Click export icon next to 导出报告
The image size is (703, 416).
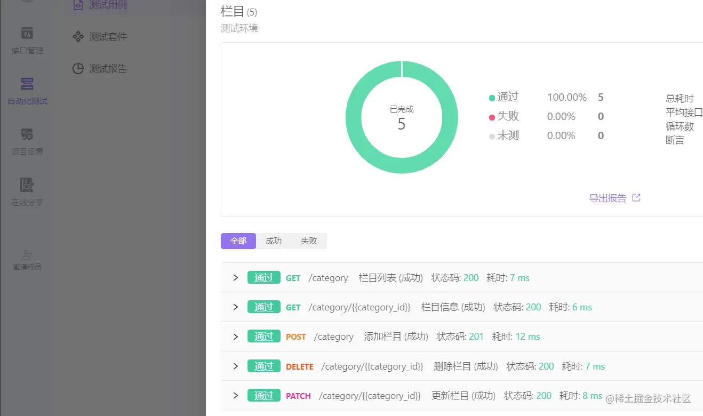(636, 198)
